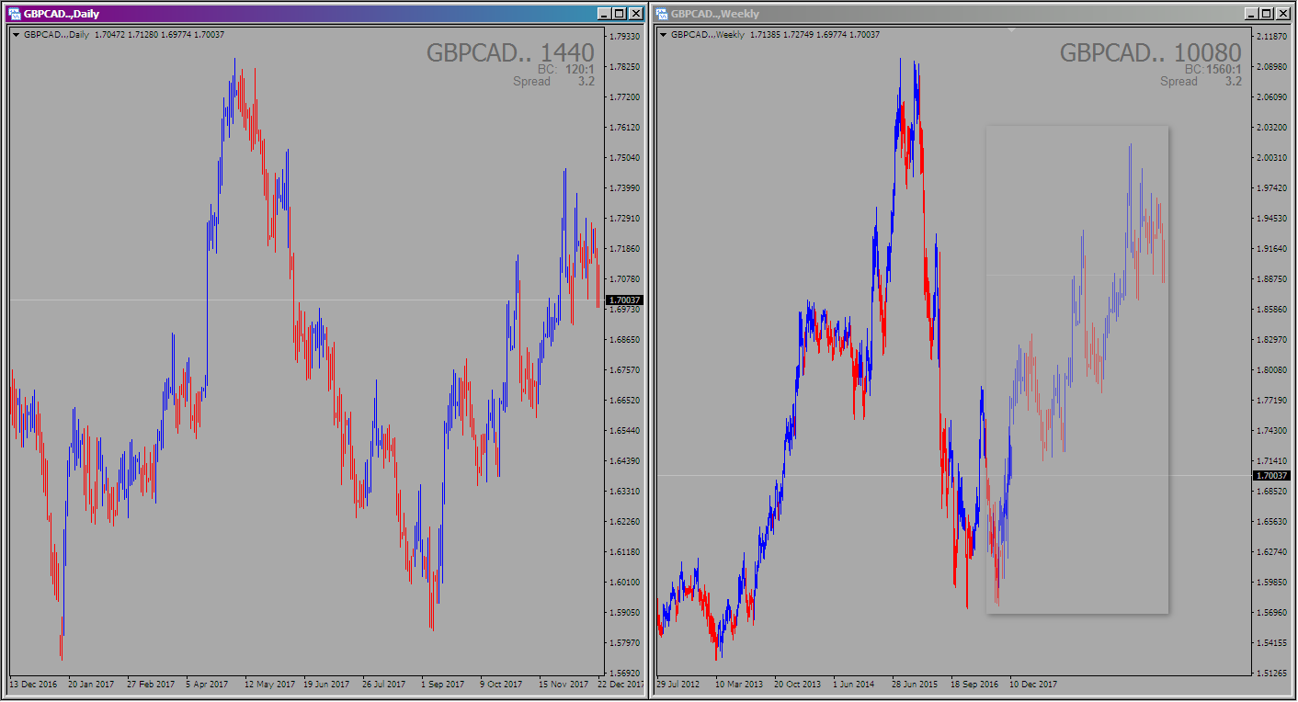Click the chart icon in the GBPCAD Daily title bar
Image resolution: width=1298 pixels, height=702 pixels.
[15, 14]
